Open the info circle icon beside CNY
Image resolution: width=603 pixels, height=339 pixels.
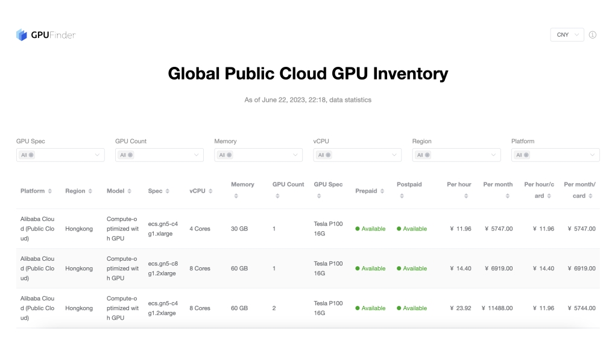click(593, 34)
